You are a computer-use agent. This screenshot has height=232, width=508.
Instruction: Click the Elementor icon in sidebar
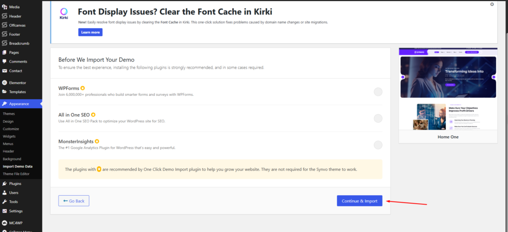[4, 82]
